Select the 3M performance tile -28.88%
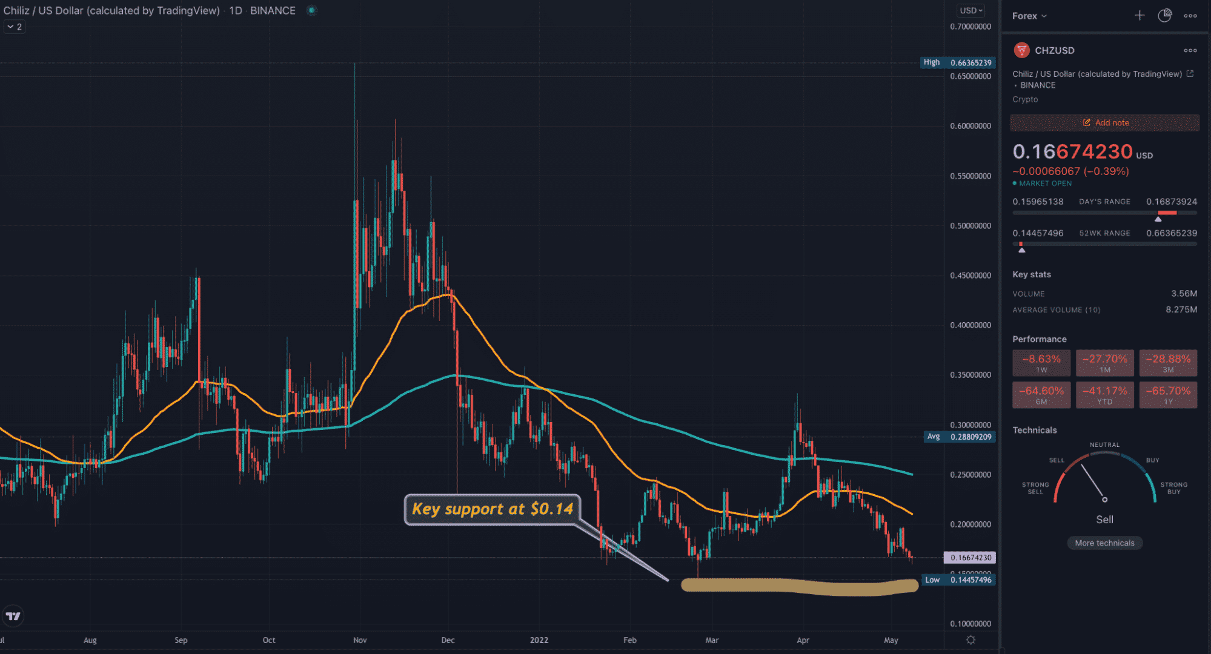The width and height of the screenshot is (1211, 654). click(x=1168, y=363)
